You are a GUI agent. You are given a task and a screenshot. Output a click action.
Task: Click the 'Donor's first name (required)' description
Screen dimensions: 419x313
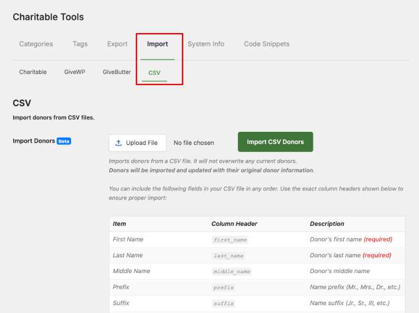pos(351,239)
